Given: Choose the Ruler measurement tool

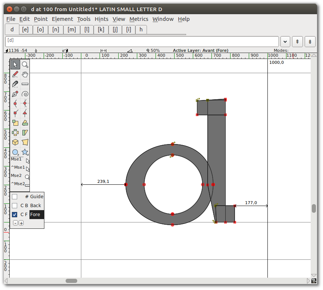Looking at the screenshot, I should point(25,84).
